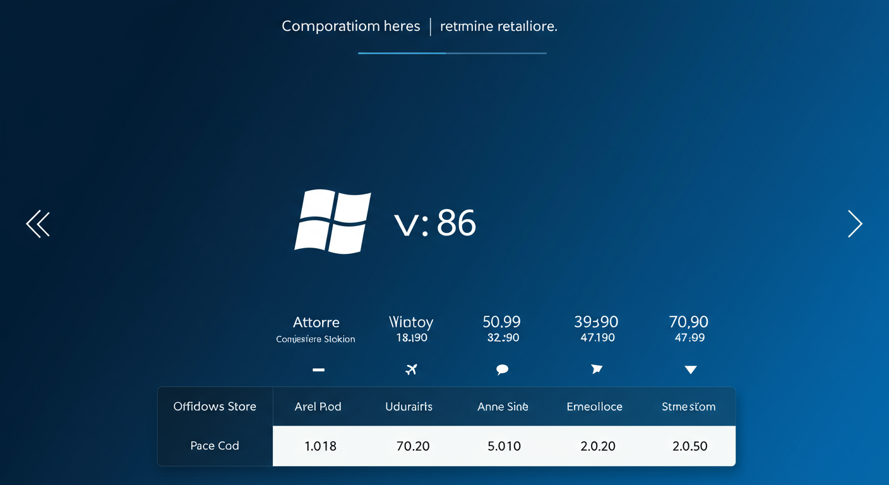Viewport: 889px width, 485px height.
Task: Click the Windows logo icon
Action: click(x=333, y=222)
